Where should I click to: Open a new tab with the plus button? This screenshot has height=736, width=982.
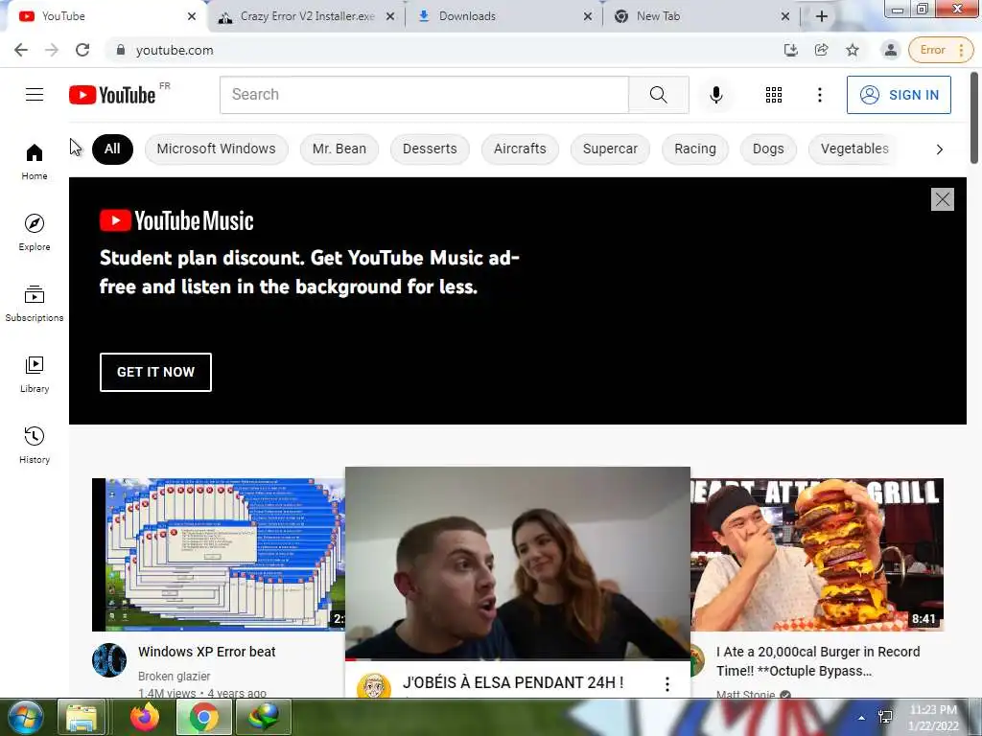822,16
